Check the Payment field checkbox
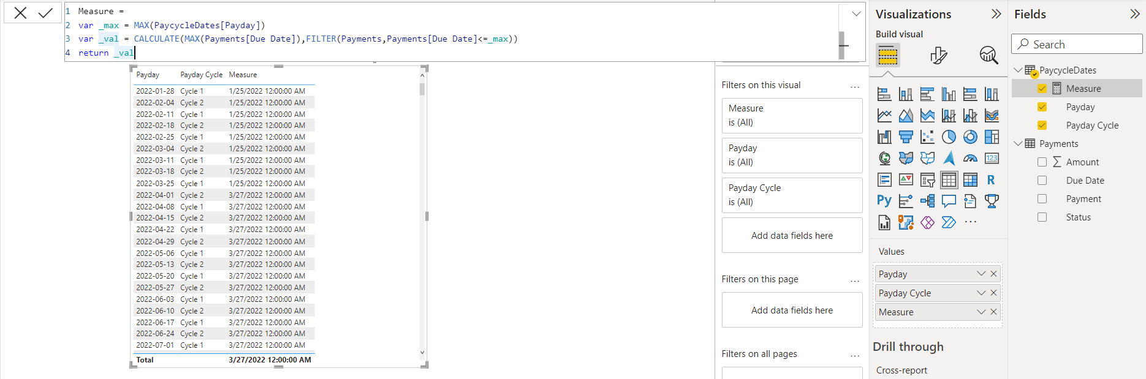Viewport: 1146px width, 379px height. click(x=1042, y=198)
